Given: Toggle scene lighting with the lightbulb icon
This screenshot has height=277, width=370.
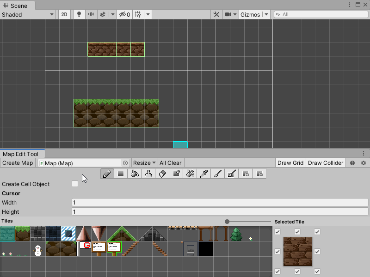Looking at the screenshot, I should point(79,14).
